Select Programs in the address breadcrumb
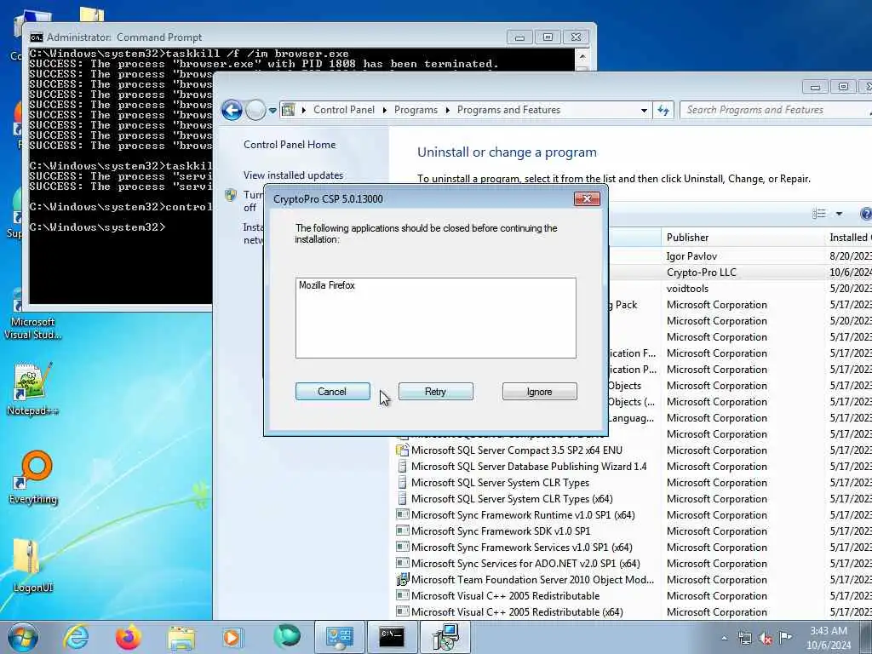The height and width of the screenshot is (654, 872). click(416, 110)
